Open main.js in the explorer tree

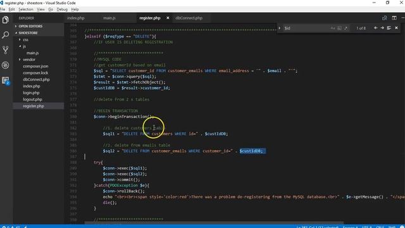(x=32, y=53)
